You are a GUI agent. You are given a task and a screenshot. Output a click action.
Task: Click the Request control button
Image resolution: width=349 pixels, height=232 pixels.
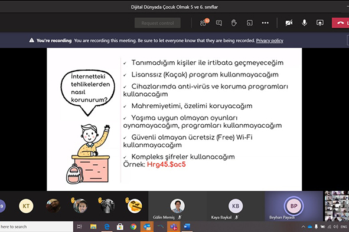click(158, 23)
